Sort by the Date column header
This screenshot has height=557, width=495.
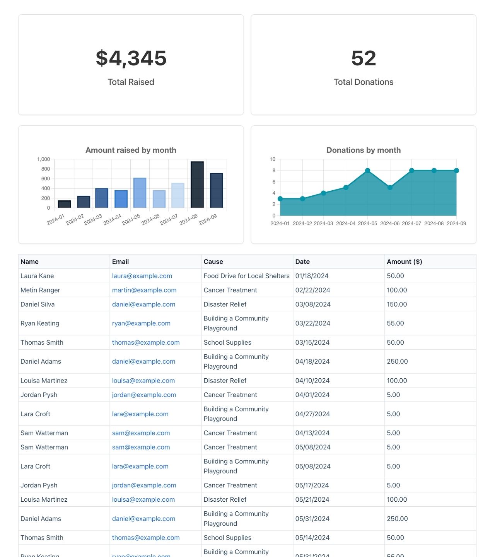click(x=302, y=261)
